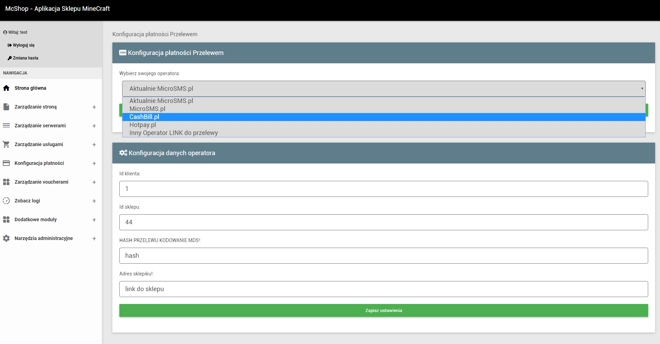Focus the Id klienta input field
This screenshot has width=660, height=344.
[x=383, y=189]
